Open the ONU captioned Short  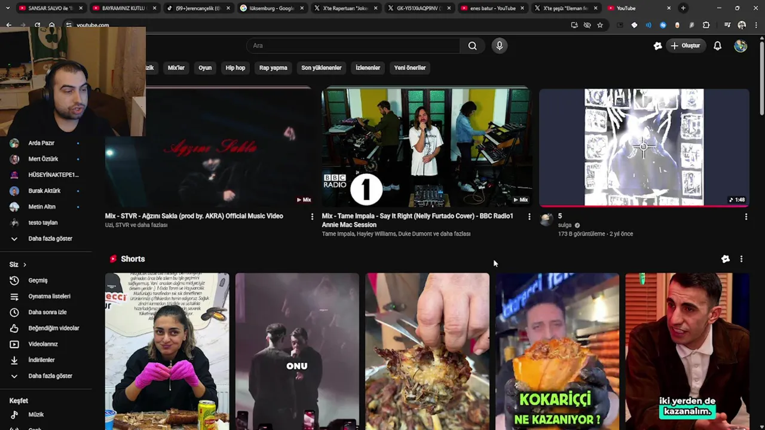click(x=297, y=351)
